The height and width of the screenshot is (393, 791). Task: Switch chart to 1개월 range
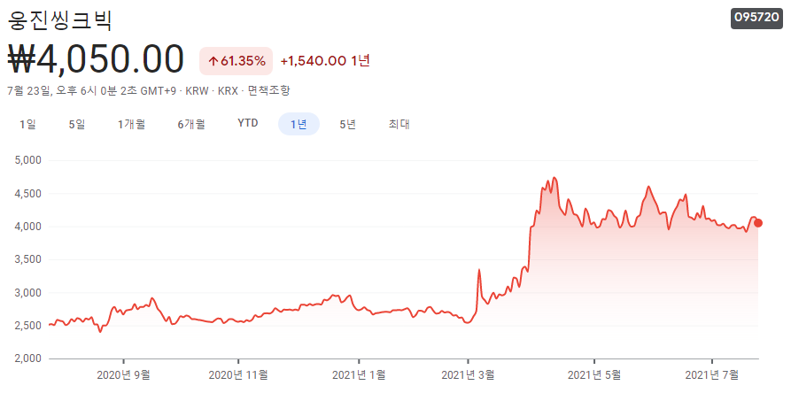click(132, 124)
